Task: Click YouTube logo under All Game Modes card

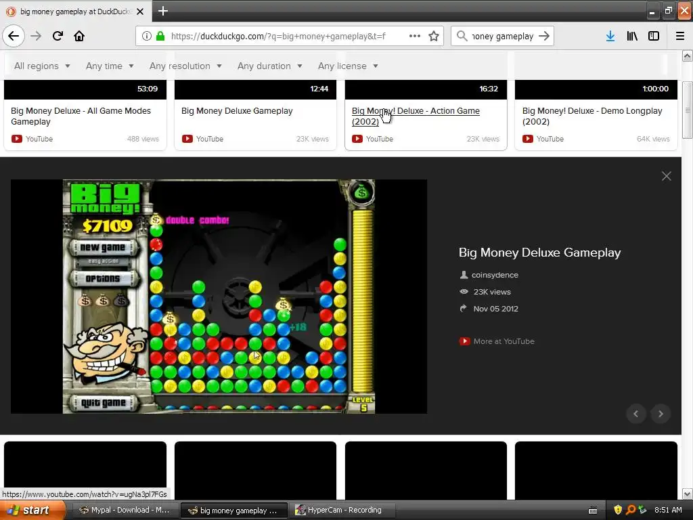Action: [17, 139]
